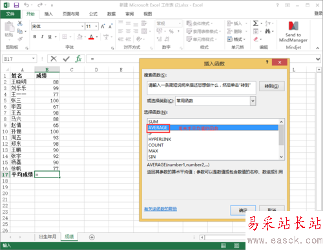
Task: Select column B header
Action: pyautogui.click(x=47, y=69)
